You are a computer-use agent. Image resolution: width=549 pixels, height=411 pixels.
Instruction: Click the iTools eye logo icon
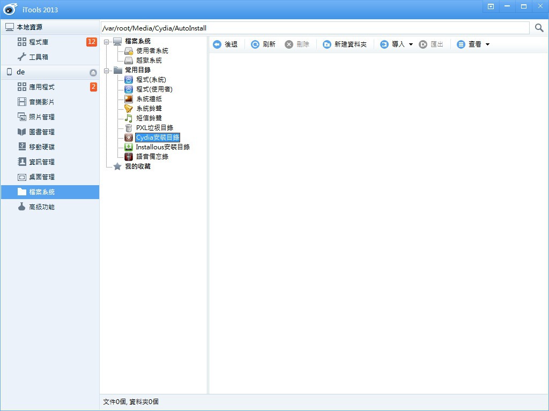pyautogui.click(x=11, y=9)
